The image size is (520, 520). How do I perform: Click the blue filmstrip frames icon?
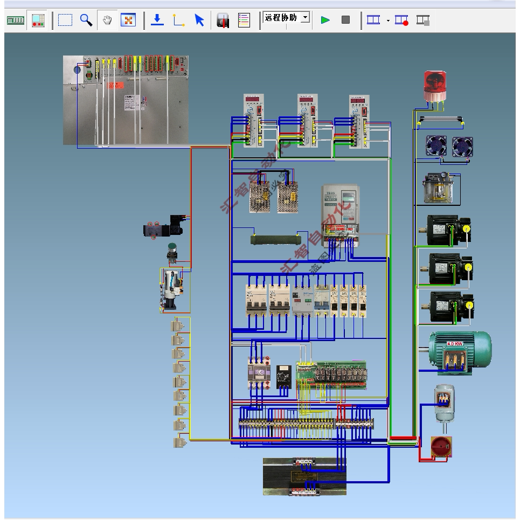coord(373,20)
